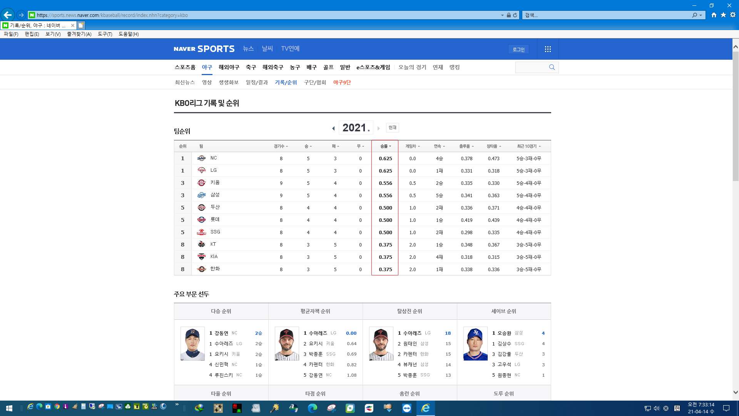Open favorites star icon in browser
The image size is (739, 416).
tap(723, 15)
